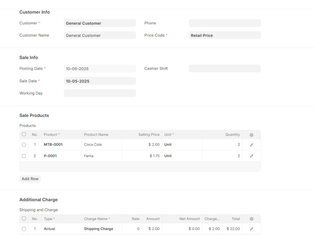
Task: Open the Price Code field Retail Price
Action: click(225, 35)
